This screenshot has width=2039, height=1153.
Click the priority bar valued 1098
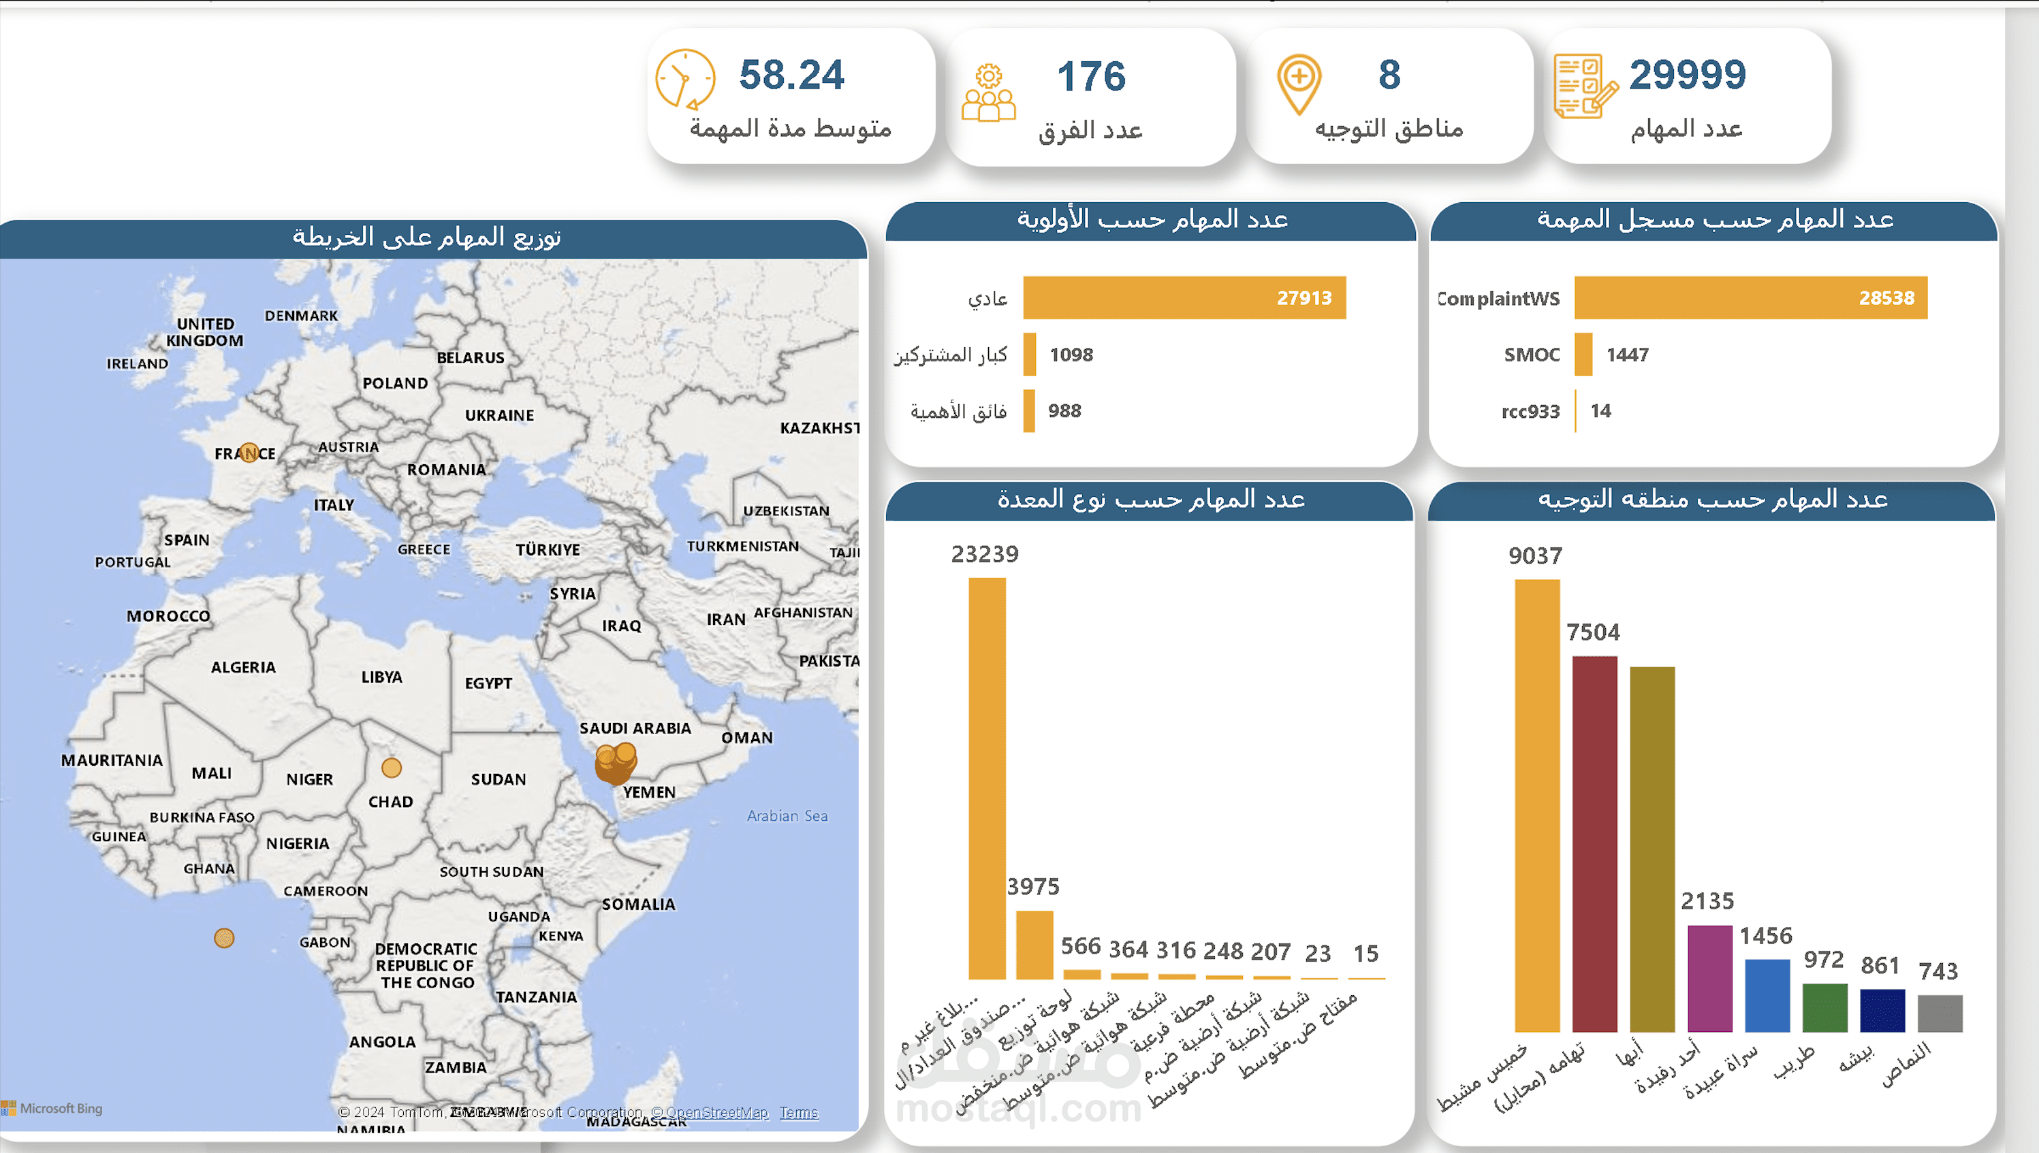[x=1029, y=355]
